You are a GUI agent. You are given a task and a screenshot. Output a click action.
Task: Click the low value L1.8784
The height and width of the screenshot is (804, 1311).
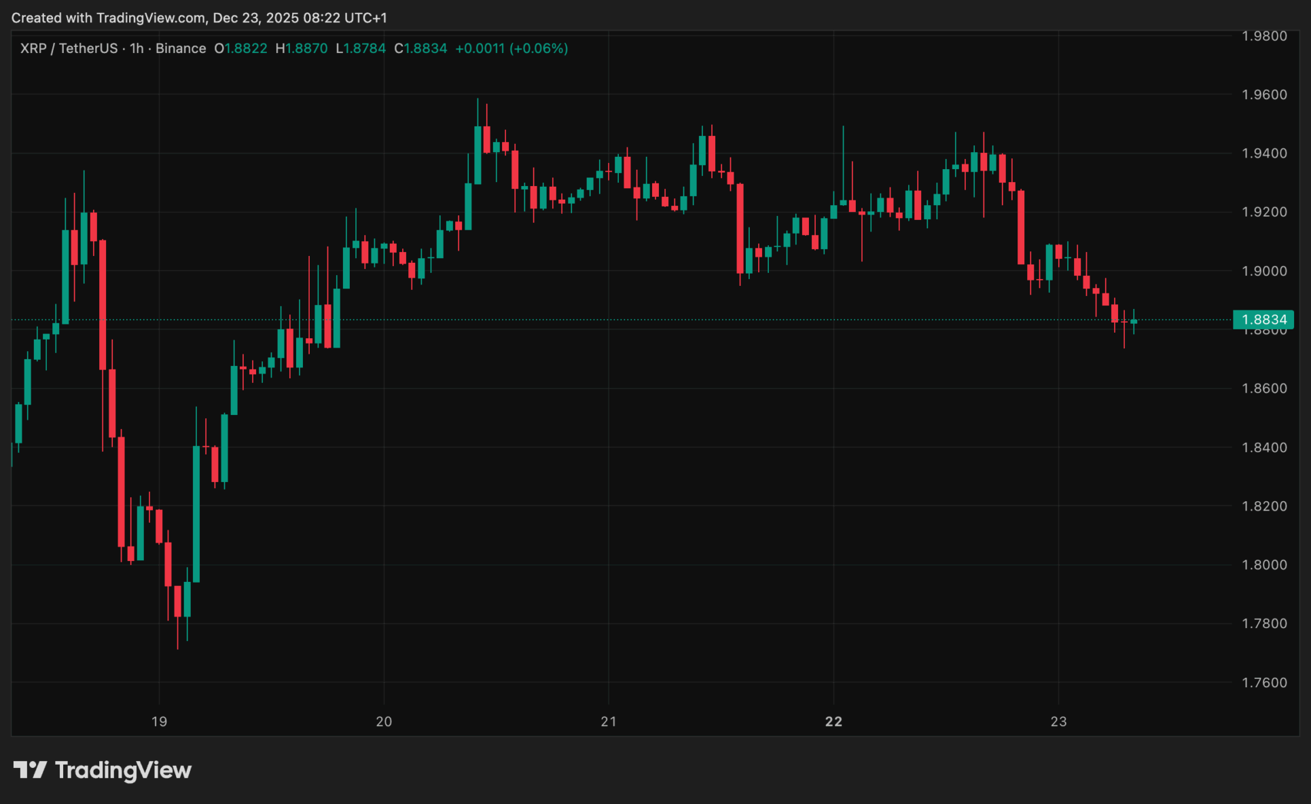click(x=361, y=48)
